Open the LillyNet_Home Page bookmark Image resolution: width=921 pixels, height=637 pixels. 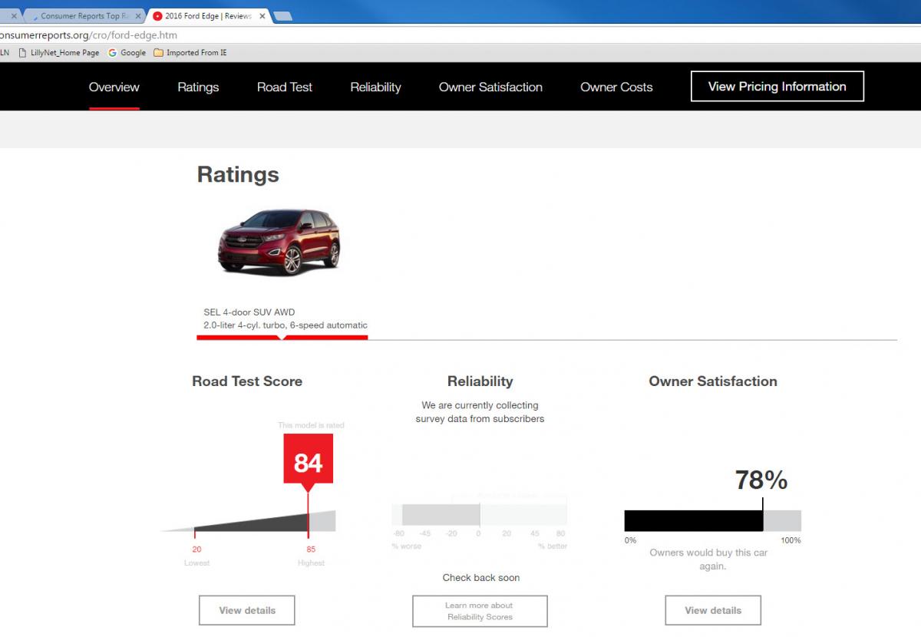60,53
